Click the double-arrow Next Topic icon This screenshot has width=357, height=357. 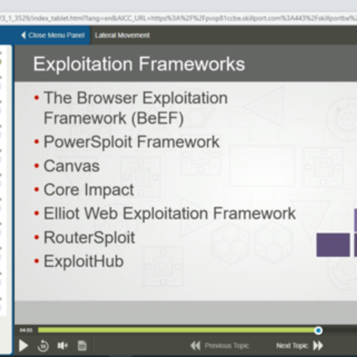(x=318, y=345)
